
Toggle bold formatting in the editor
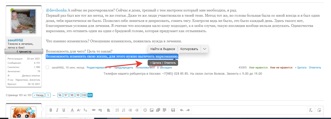click(x=51, y=110)
